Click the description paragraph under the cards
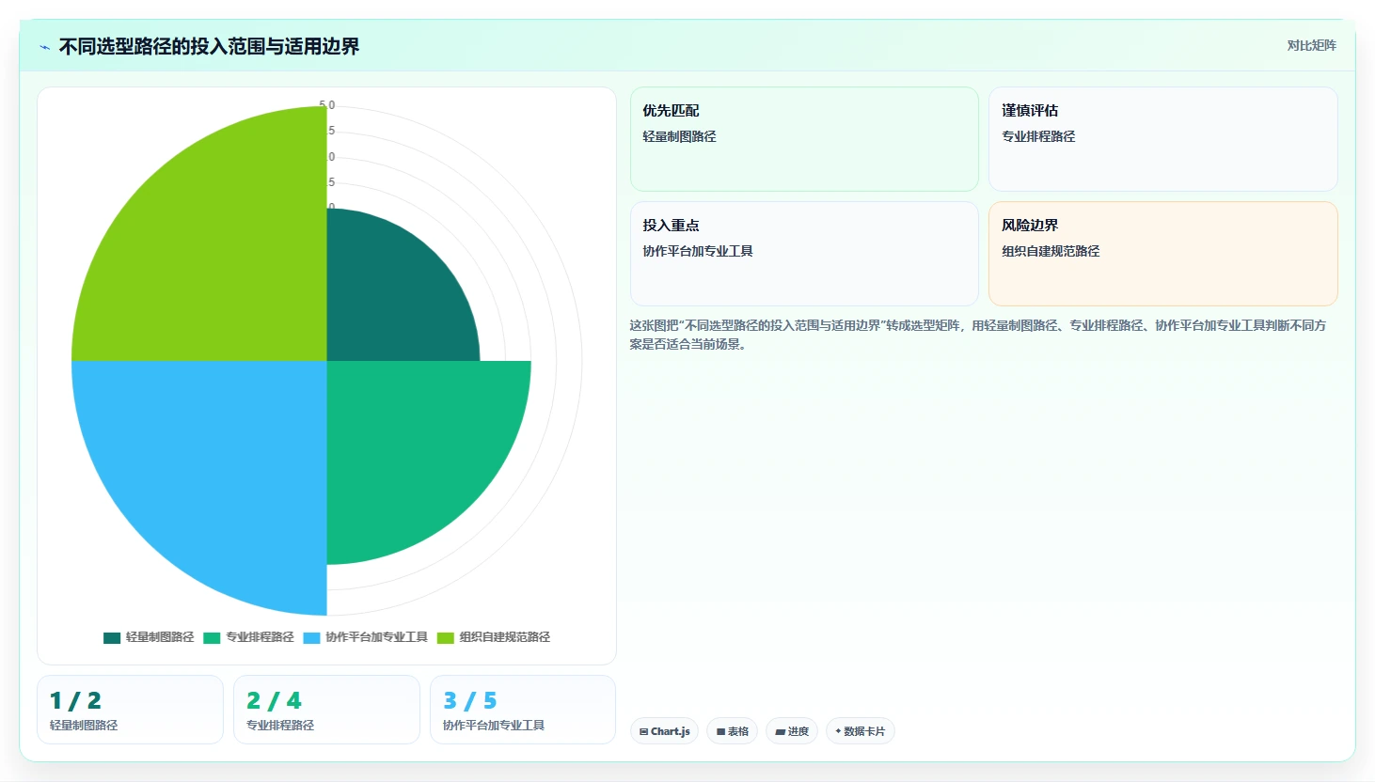 point(978,335)
